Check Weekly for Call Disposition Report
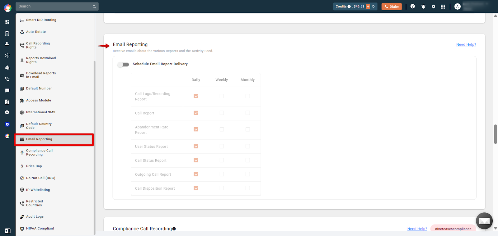This screenshot has width=498, height=236. click(x=222, y=188)
